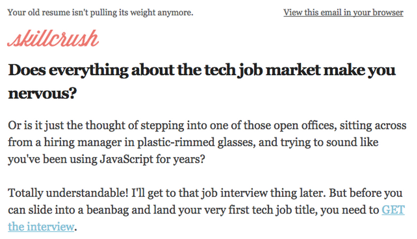Click the word 'GET' in blue link text
This screenshot has width=417, height=239.
393,210
